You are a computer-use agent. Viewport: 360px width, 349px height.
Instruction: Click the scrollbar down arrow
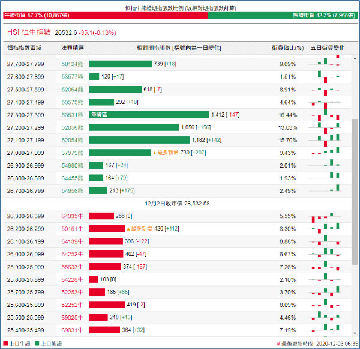[x=355, y=333]
